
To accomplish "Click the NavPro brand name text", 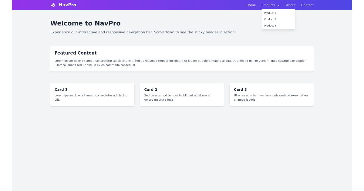I will tap(68, 5).
